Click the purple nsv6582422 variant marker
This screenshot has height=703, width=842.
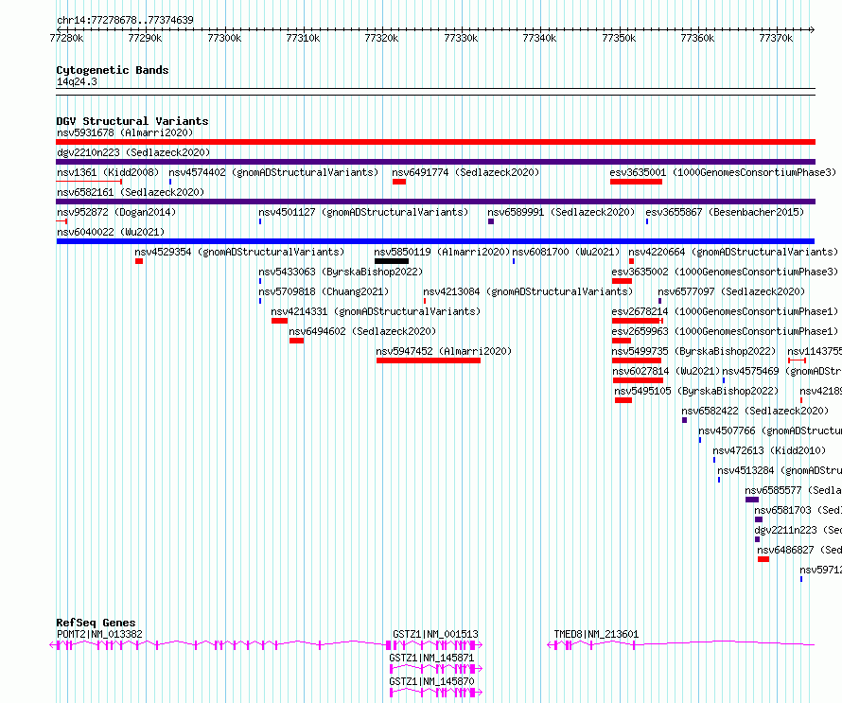click(684, 420)
